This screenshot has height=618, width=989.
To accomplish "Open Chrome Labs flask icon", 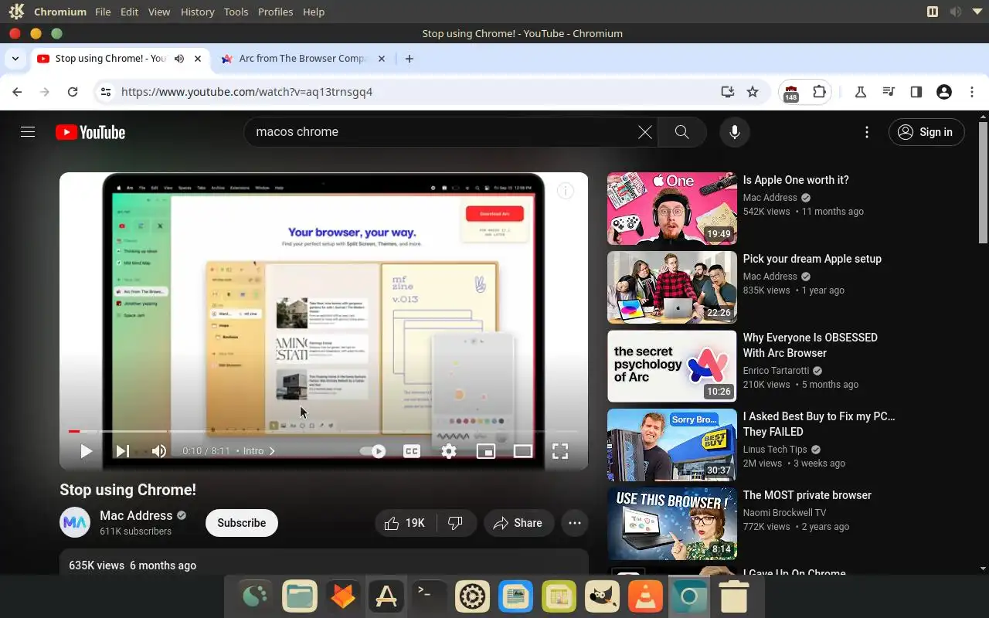I will [860, 92].
